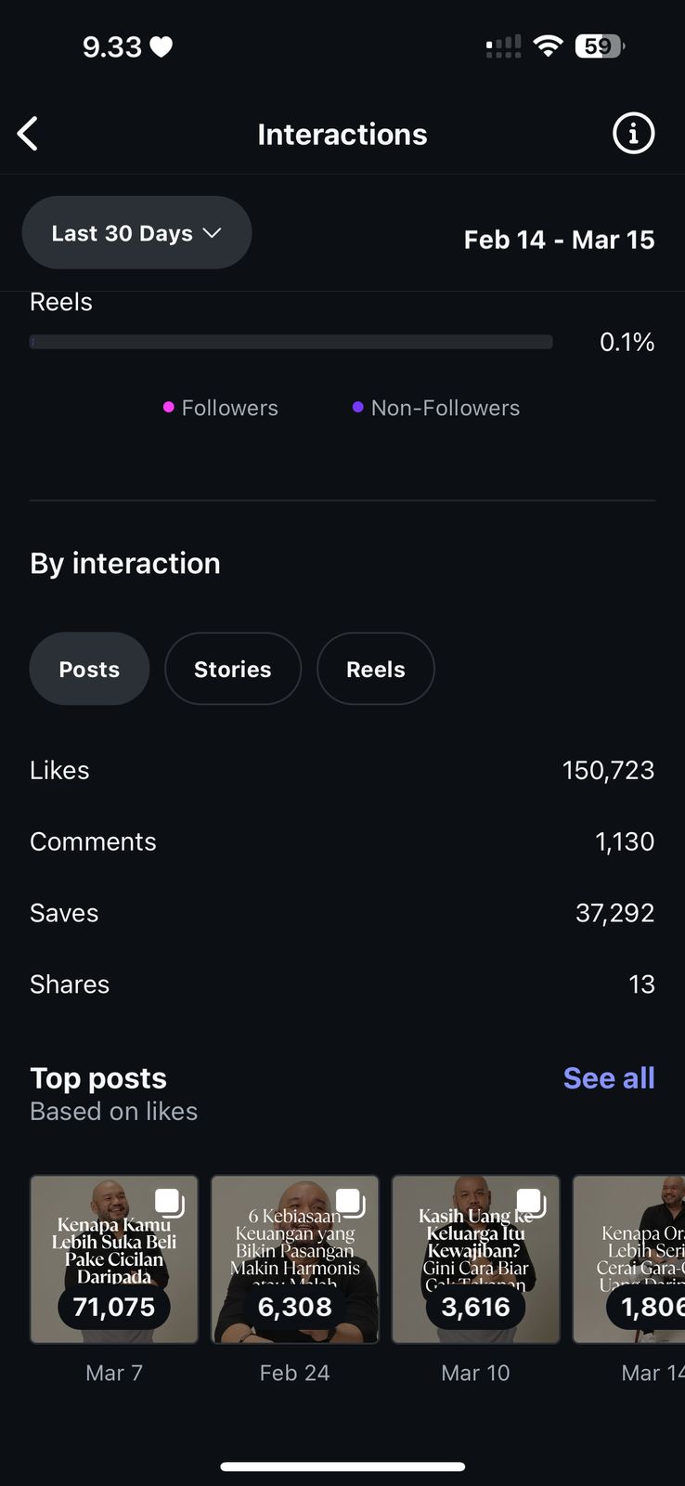685x1486 pixels.
Task: Tap the carousel icon on Feb 24 post
Action: pyautogui.click(x=349, y=1203)
